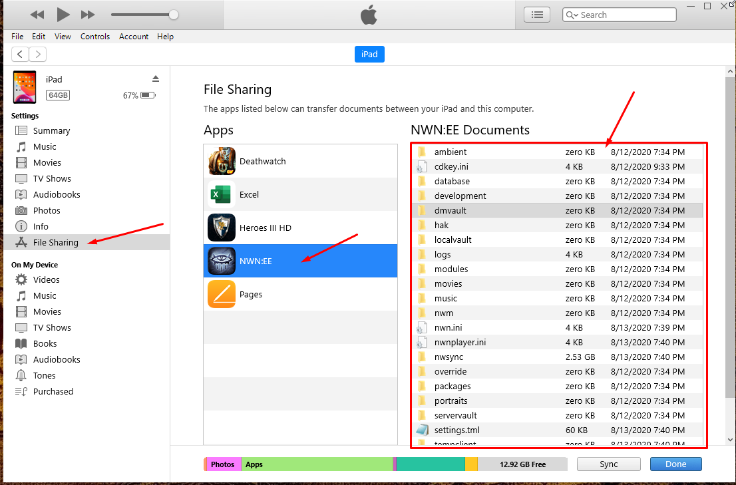Image resolution: width=736 pixels, height=485 pixels.
Task: Select the database folder
Action: pyautogui.click(x=558, y=181)
